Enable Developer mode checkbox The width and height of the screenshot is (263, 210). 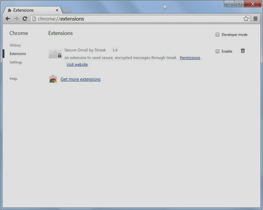217,34
